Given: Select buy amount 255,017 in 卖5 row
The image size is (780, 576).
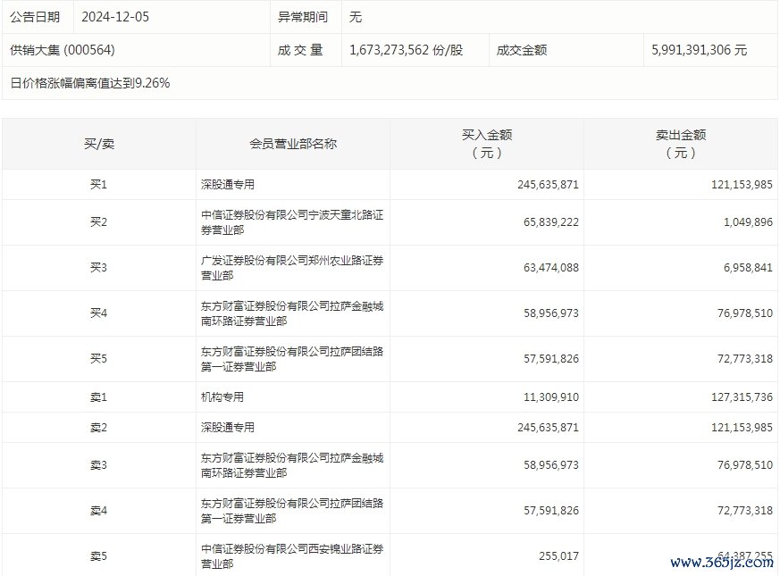Looking at the screenshot, I should (x=558, y=556).
